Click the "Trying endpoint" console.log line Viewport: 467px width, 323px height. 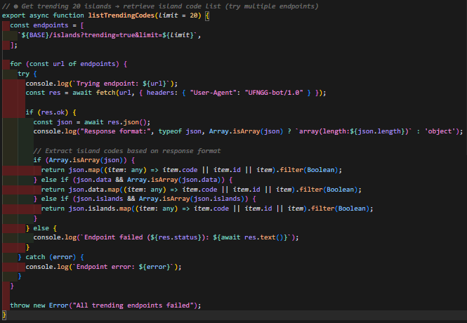[x=102, y=84]
